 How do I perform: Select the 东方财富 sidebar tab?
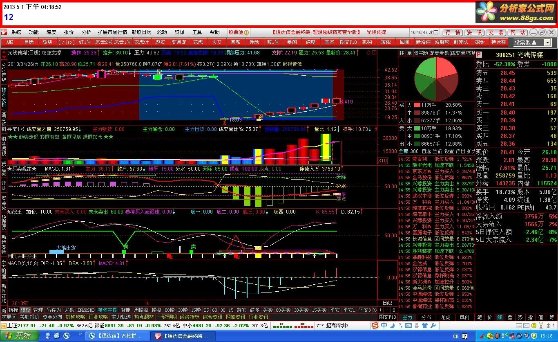click(x=4, y=270)
